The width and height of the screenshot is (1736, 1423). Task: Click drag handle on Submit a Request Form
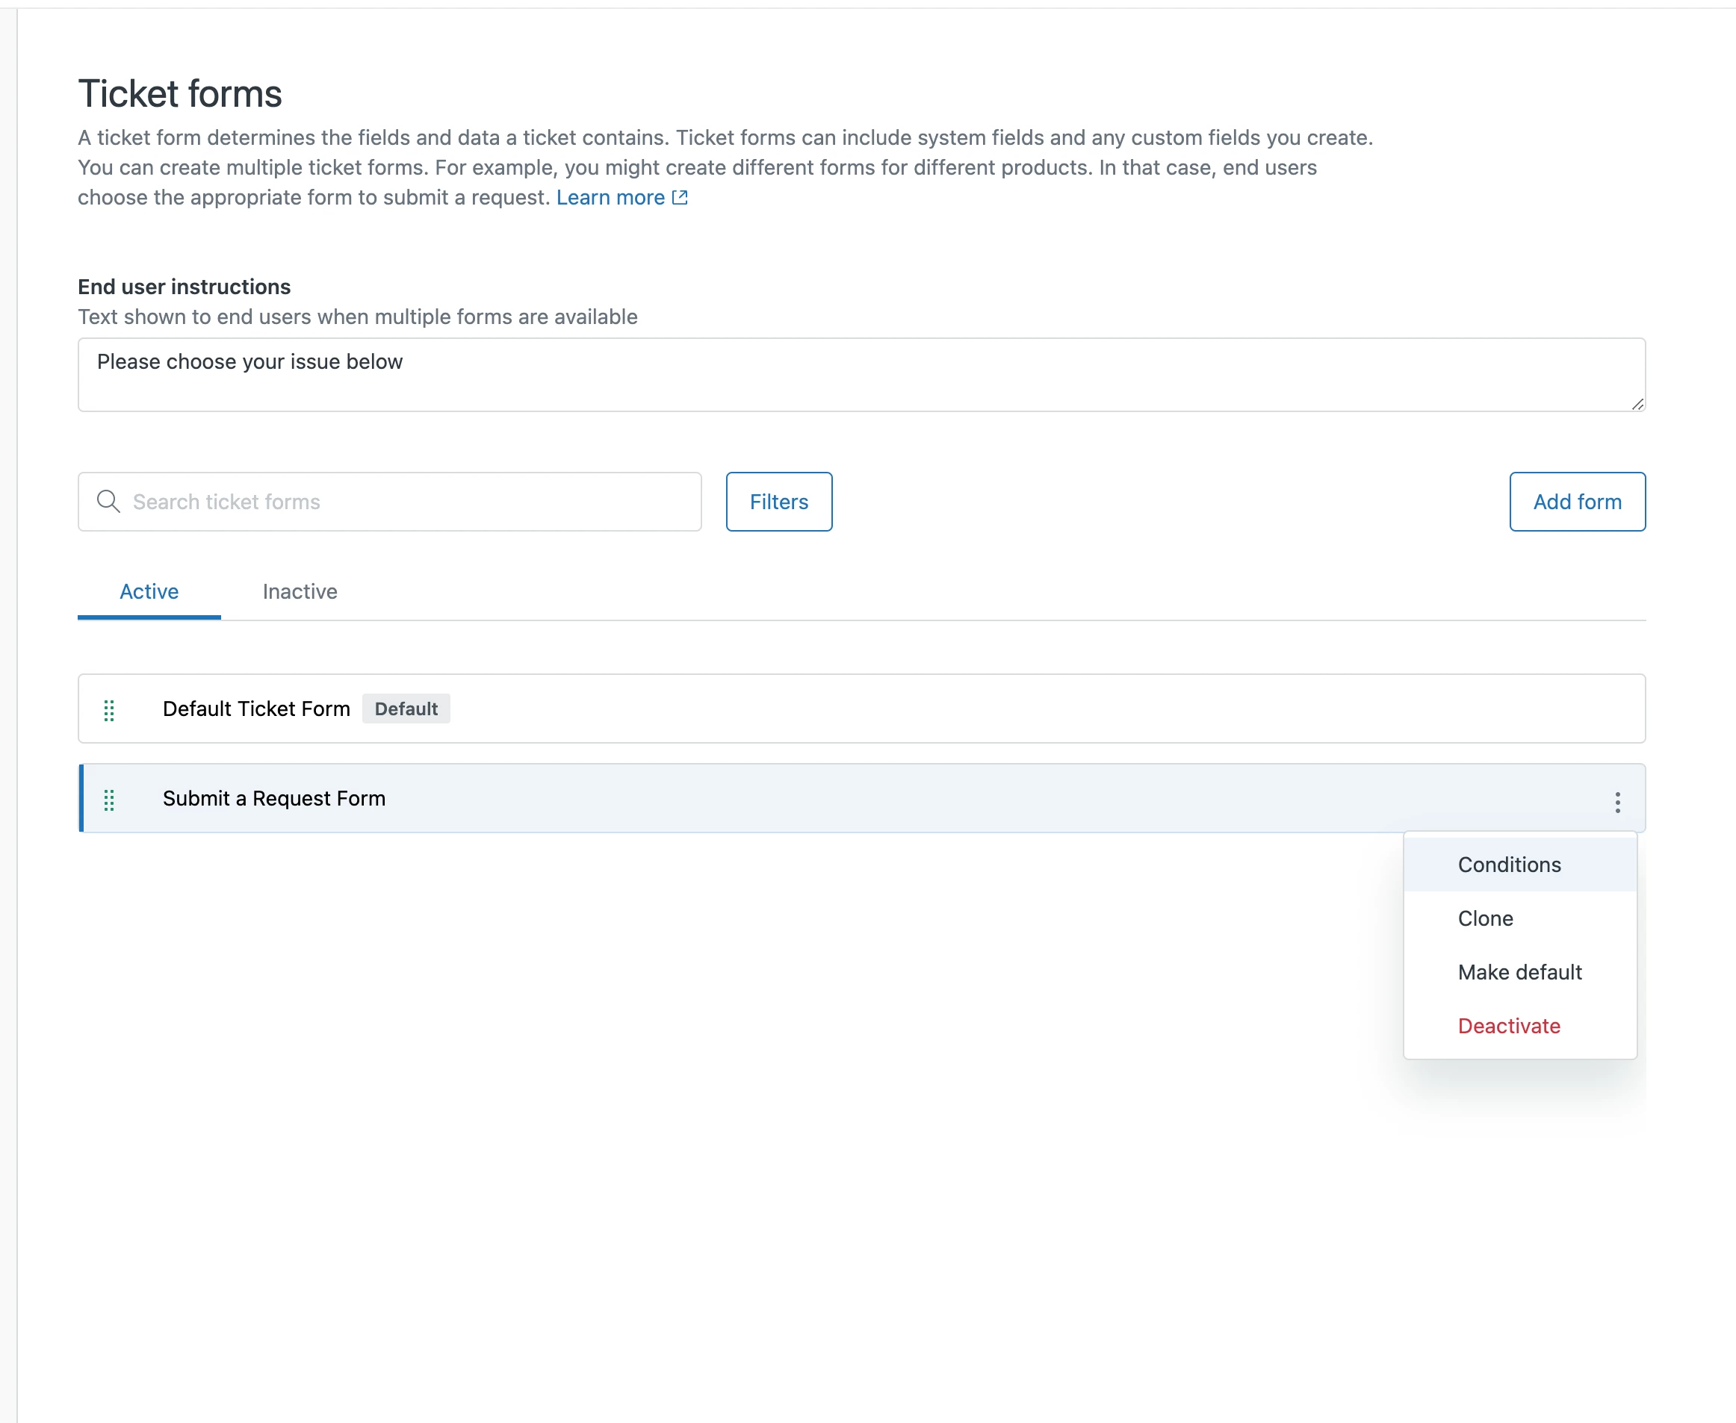coord(109,799)
